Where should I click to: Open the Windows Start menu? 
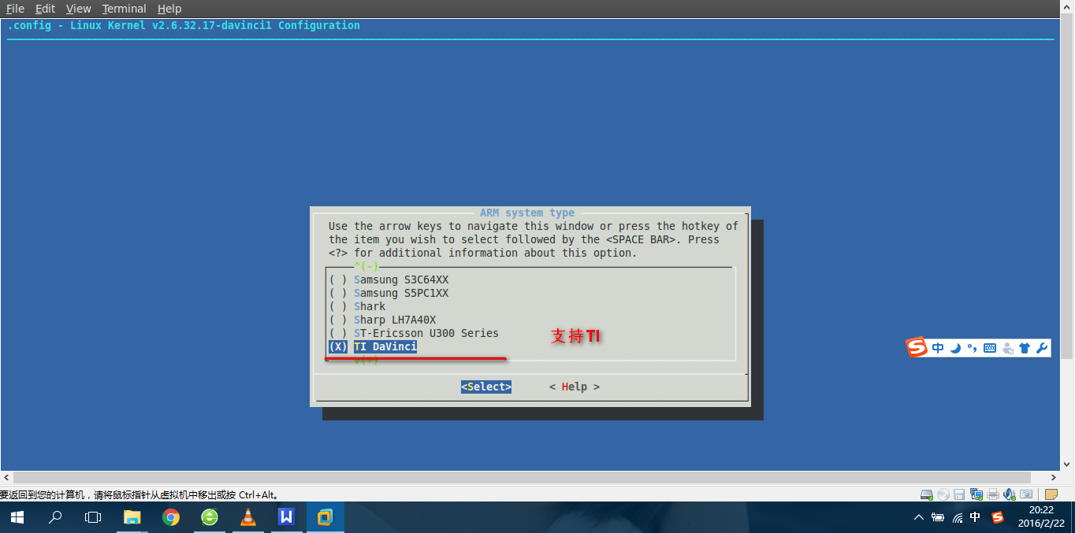coord(17,517)
